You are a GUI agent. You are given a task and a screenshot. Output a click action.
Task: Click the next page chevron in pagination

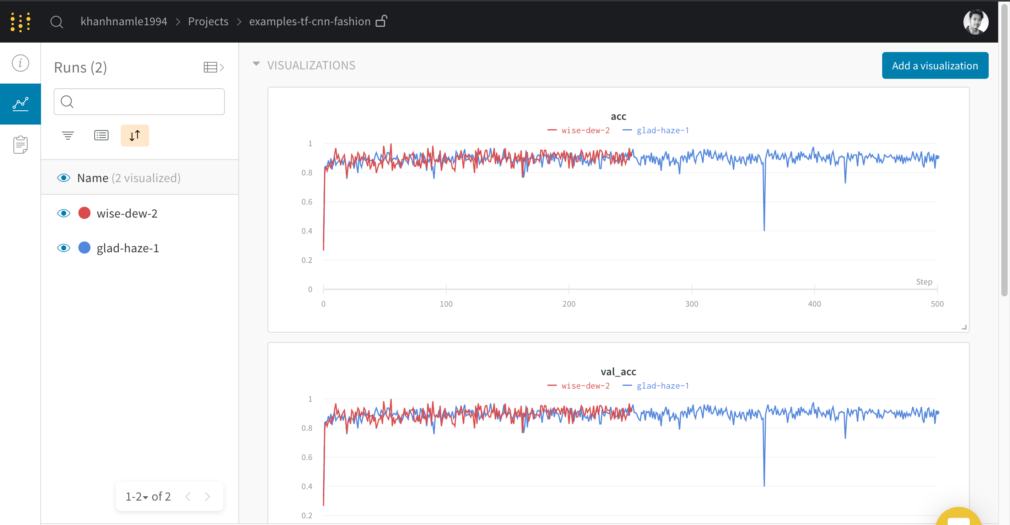tap(208, 497)
